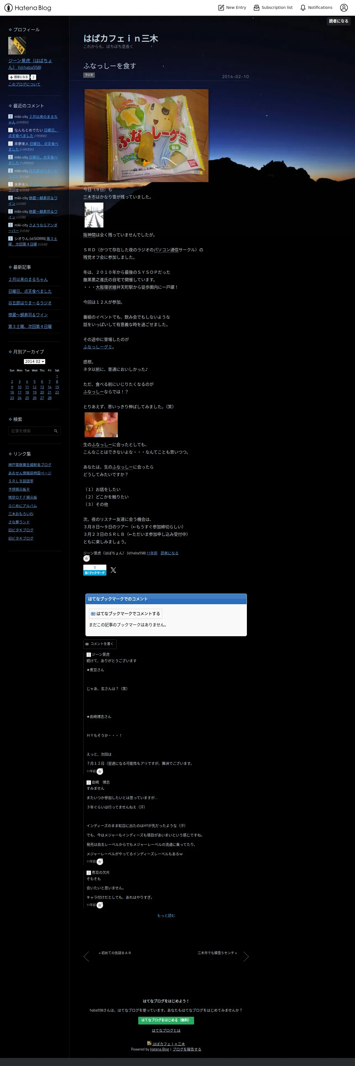The height and width of the screenshot is (1066, 355).
Task: Open the month archive dropdown 2014 02
Action: [34, 361]
